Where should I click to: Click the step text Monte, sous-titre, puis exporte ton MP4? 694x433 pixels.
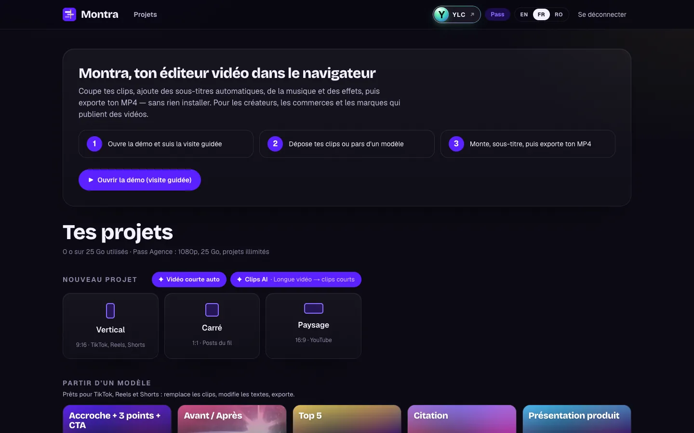coord(530,144)
